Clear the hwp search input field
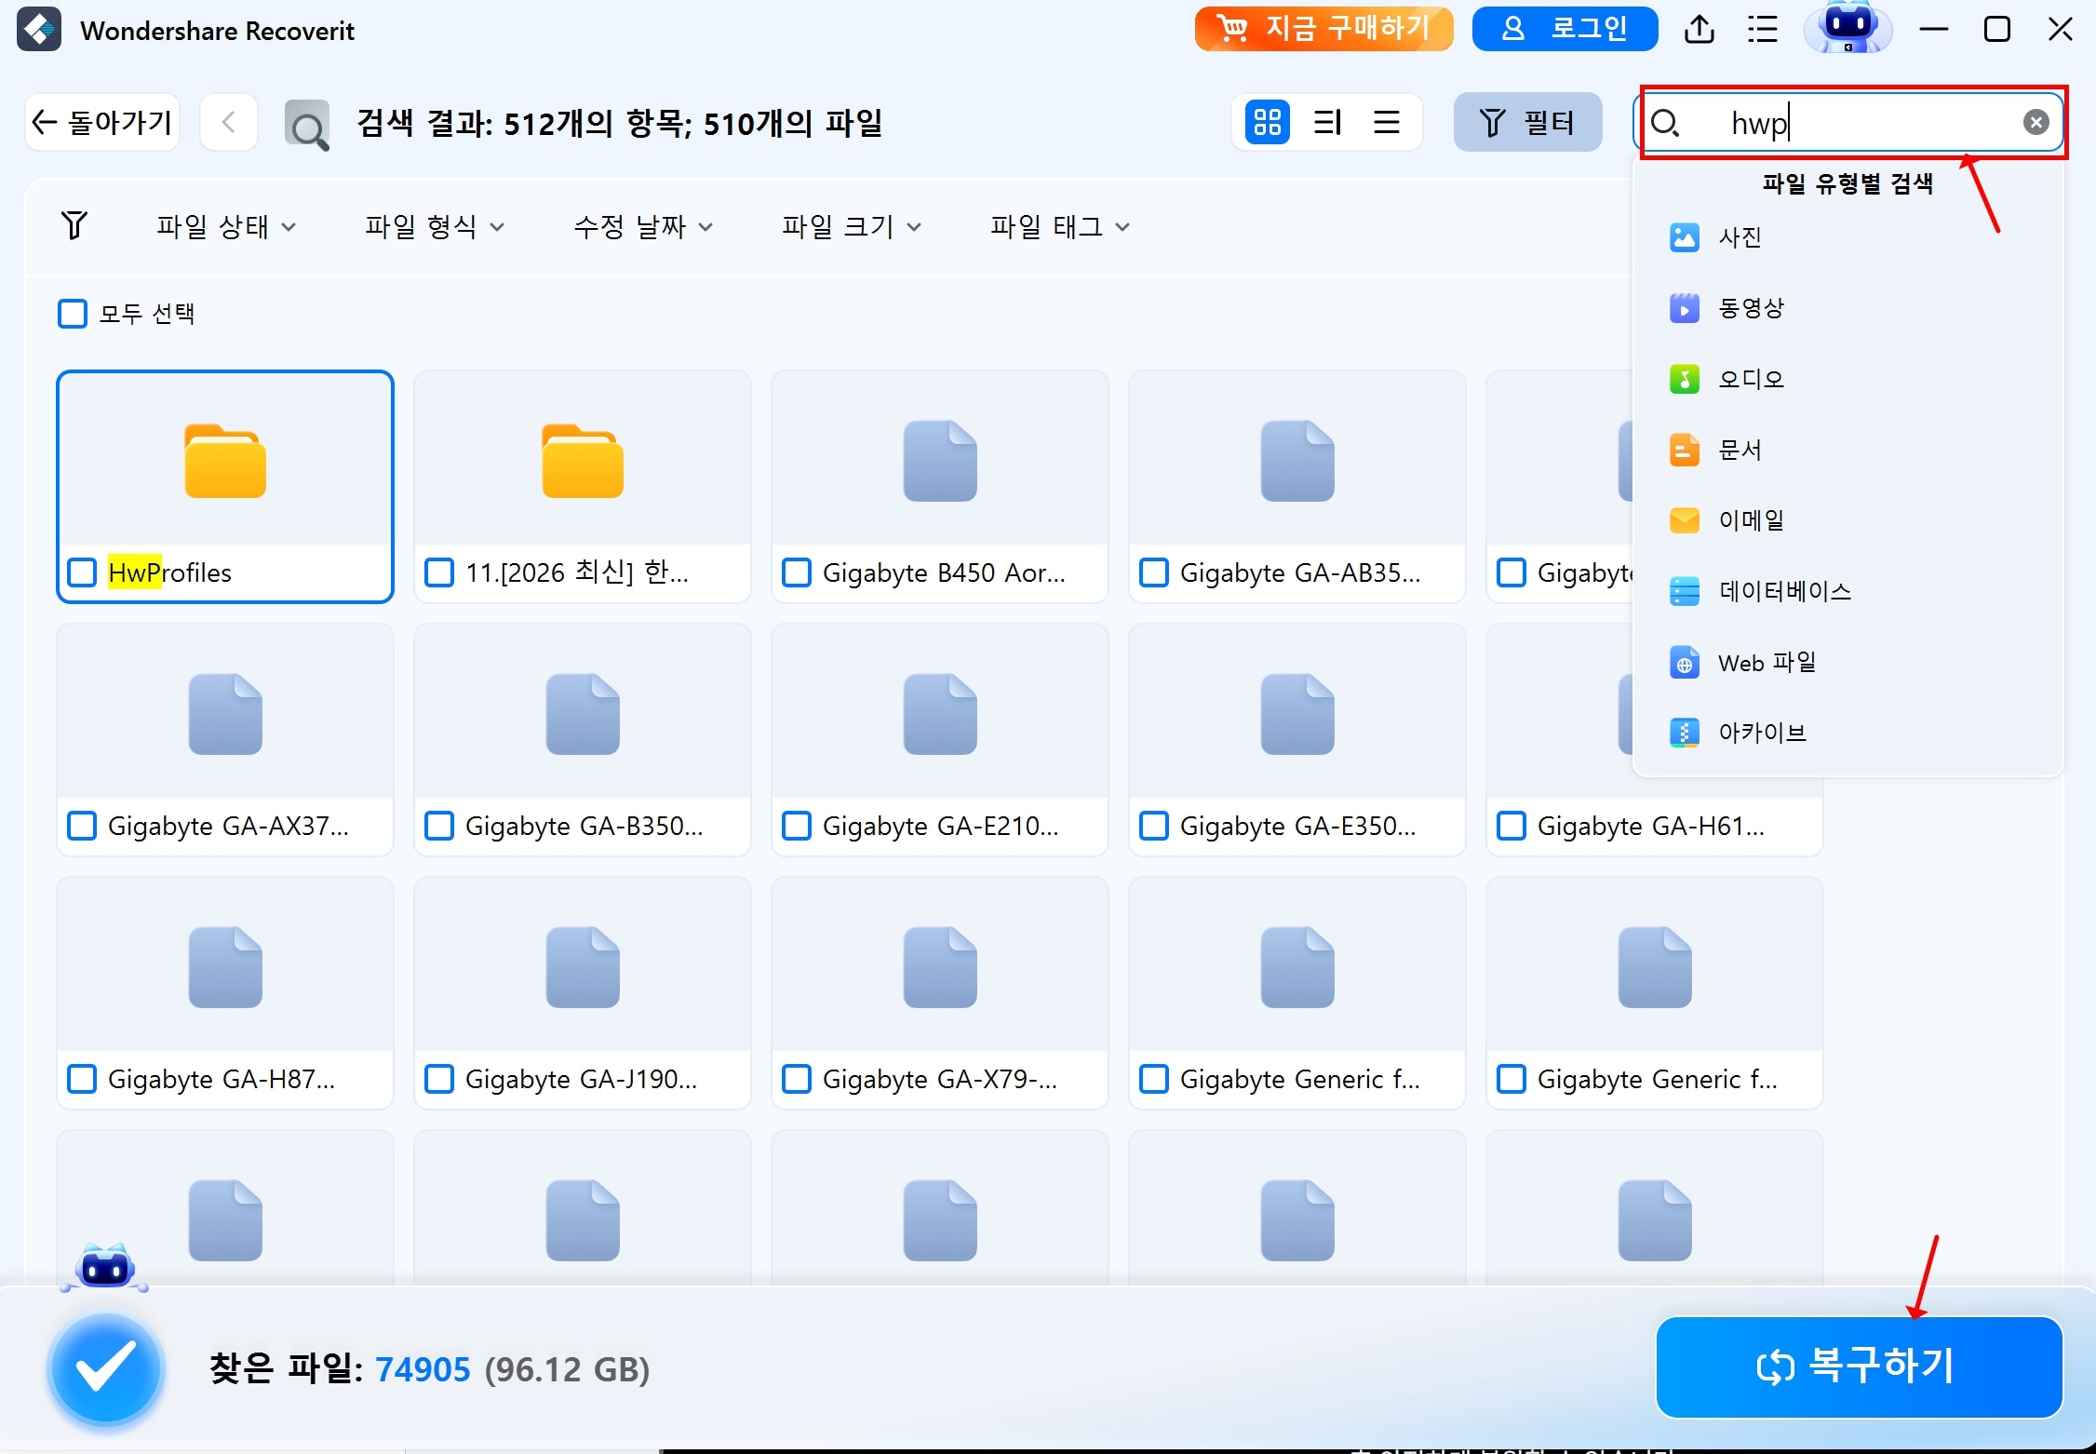2096x1454 pixels. 2036,122
